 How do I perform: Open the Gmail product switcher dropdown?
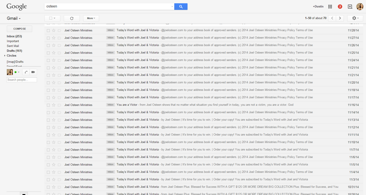(14, 19)
